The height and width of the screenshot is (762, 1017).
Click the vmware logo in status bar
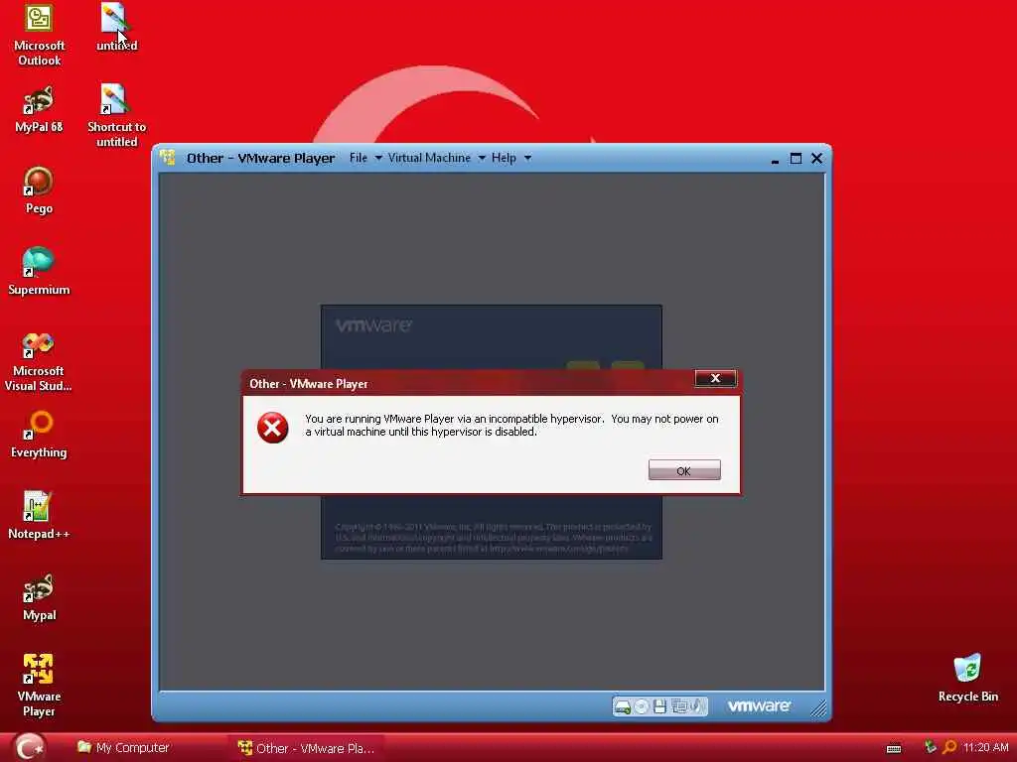pyautogui.click(x=759, y=706)
